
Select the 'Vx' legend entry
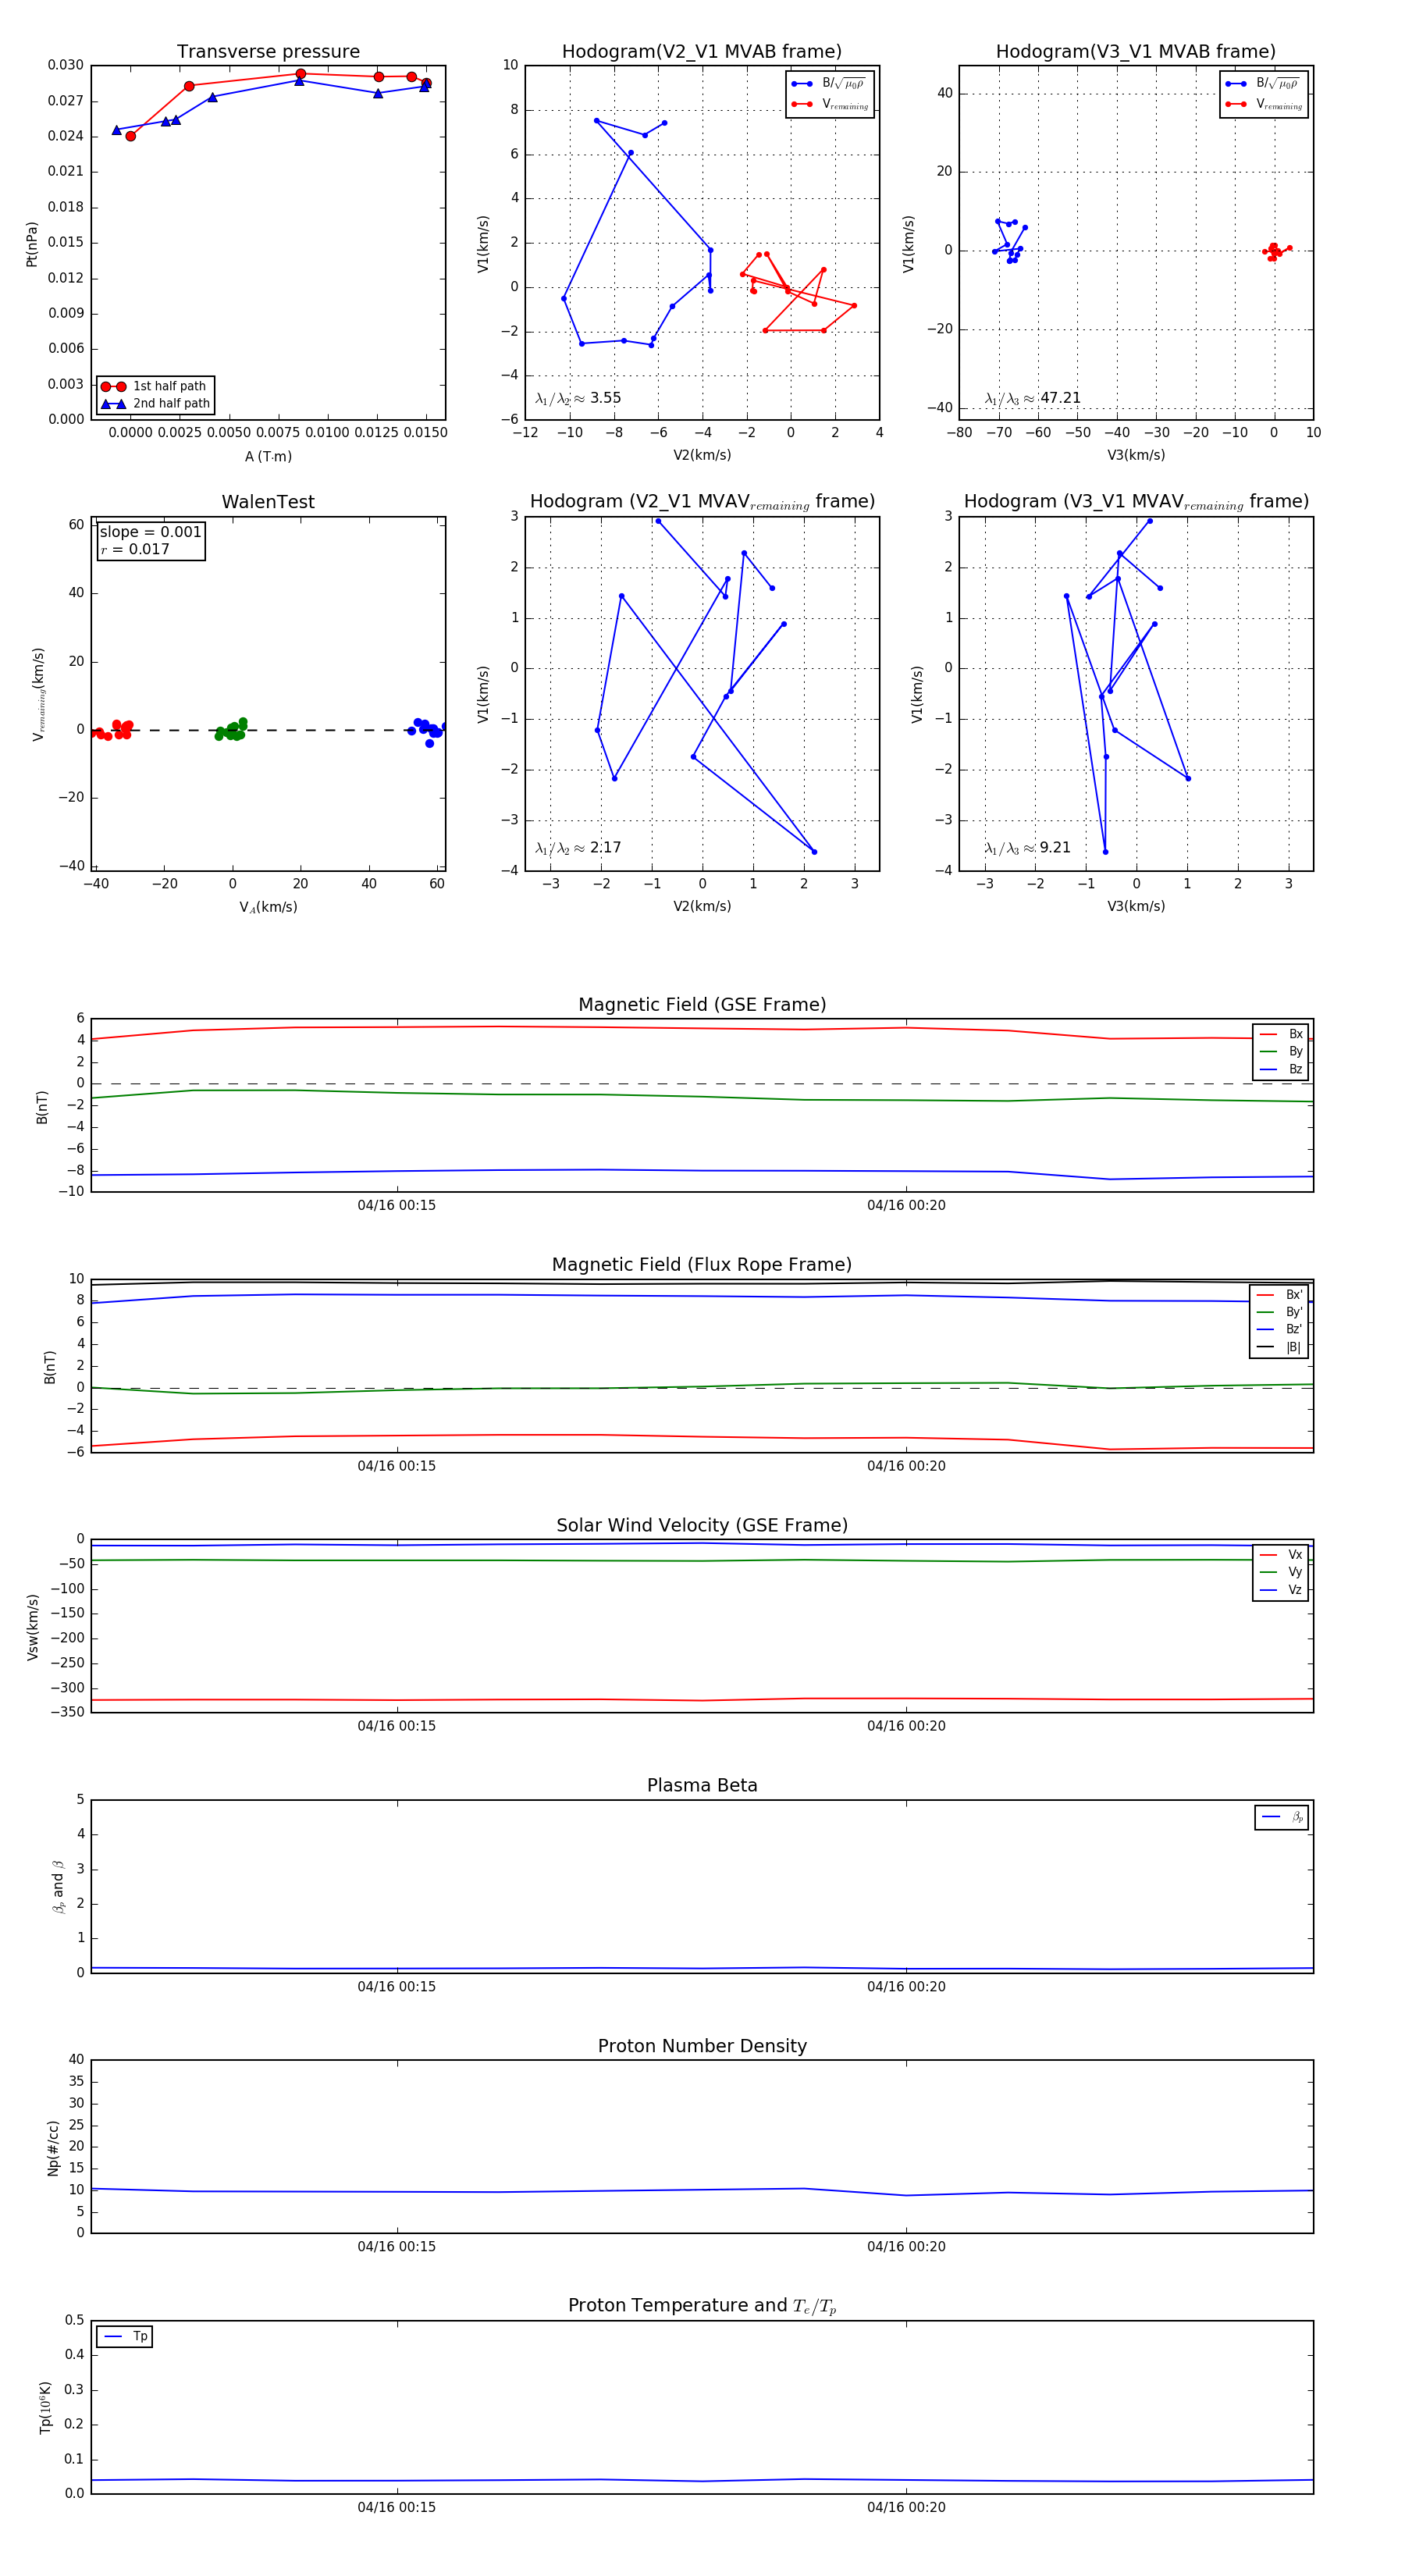coord(1282,1555)
